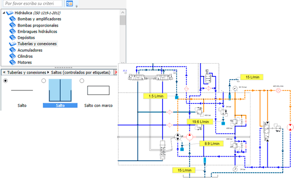Image resolution: width=294 pixels, height=178 pixels.
Task: Focus the search criteria input field
Action: 32,3
